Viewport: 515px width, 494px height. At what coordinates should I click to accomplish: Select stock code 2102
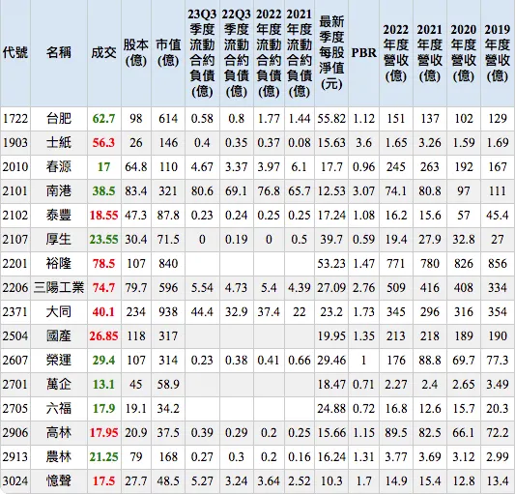[x=15, y=216]
